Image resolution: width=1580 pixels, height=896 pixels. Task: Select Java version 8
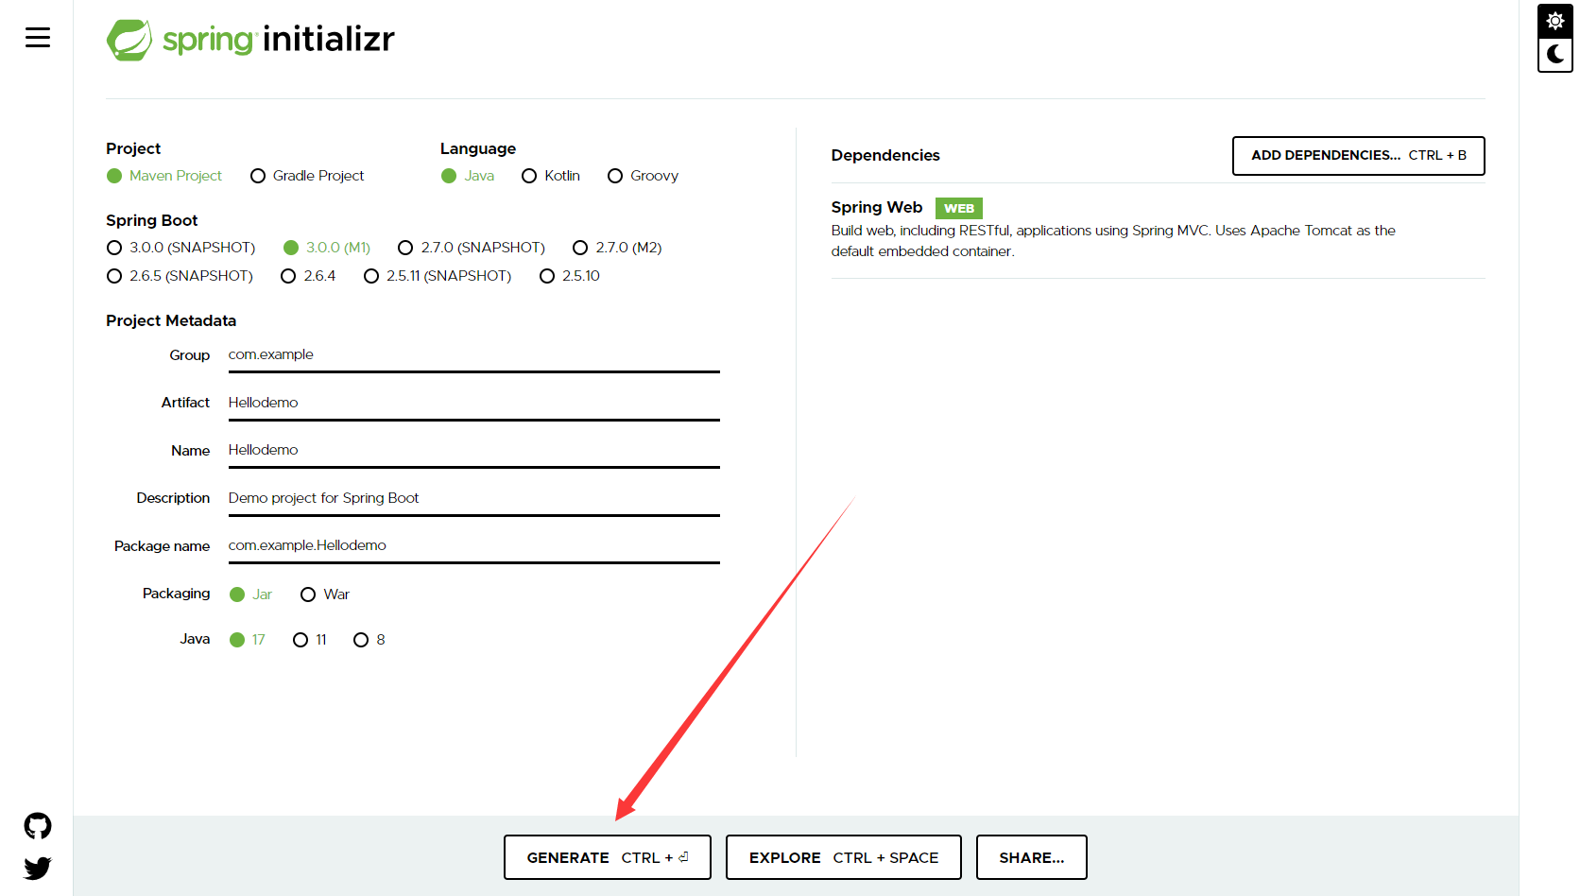369,640
